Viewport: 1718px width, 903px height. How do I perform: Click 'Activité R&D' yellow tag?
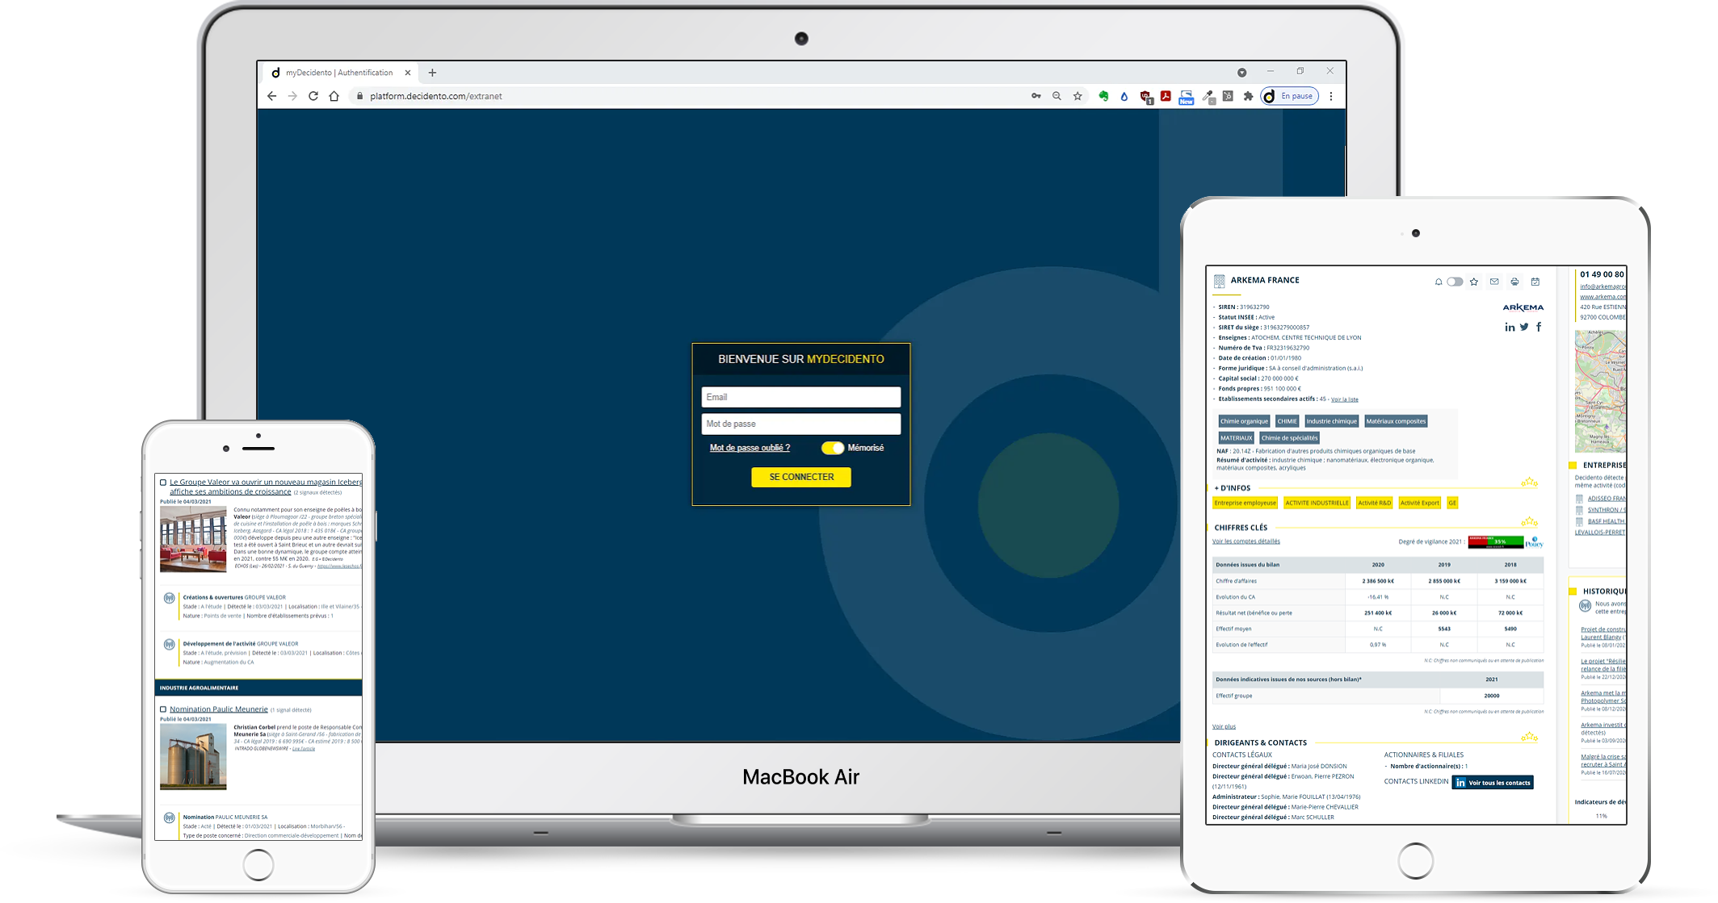point(1374,503)
